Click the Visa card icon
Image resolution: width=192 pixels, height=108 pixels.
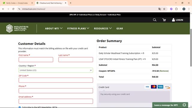(147, 87)
